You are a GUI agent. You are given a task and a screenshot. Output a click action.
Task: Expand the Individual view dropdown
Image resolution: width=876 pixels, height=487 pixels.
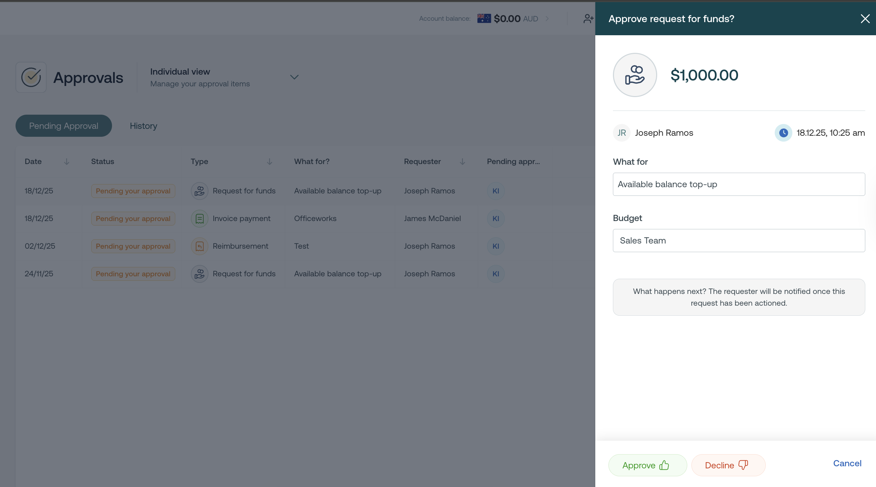294,77
